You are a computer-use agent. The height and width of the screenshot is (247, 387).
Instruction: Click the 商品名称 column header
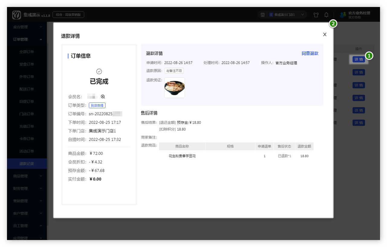[x=182, y=146]
